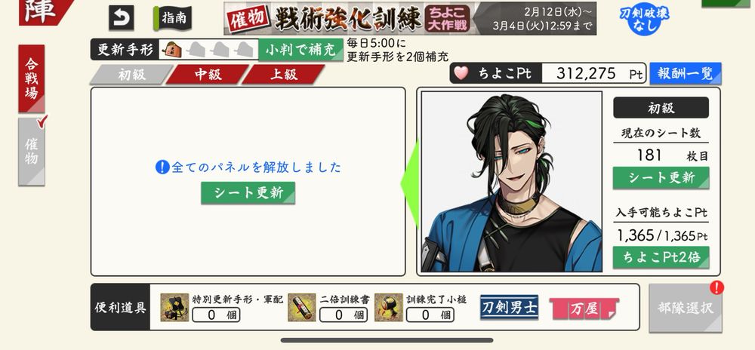This screenshot has height=350, width=755.
Task: Select the 特別更新手形・軍配 item icon
Action: [x=174, y=308]
